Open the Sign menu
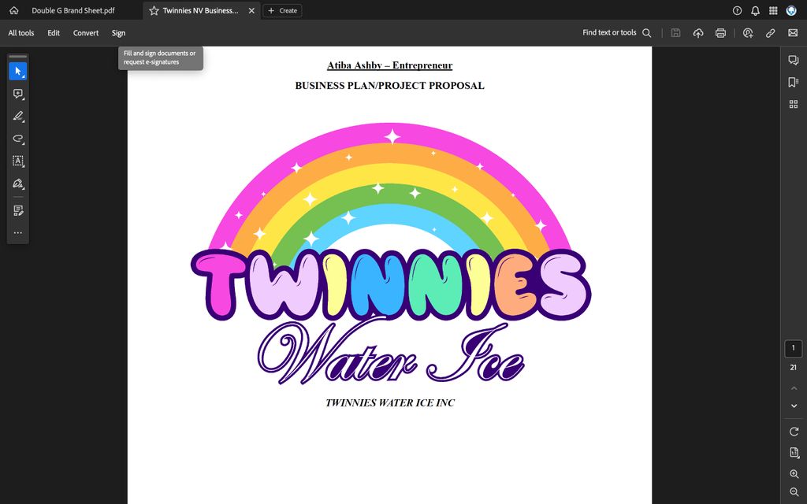Viewport: 807px width, 504px height. tap(118, 33)
